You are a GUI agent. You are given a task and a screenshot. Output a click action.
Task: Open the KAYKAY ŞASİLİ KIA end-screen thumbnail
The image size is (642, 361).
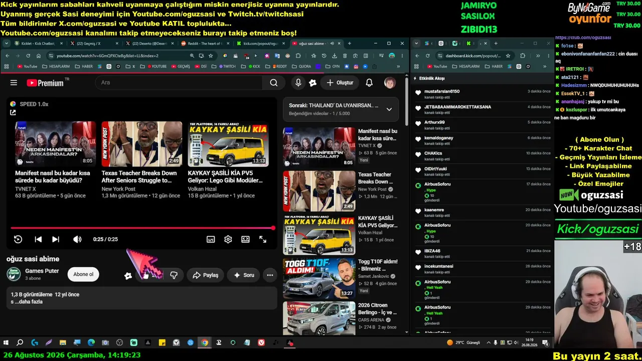[x=228, y=144]
